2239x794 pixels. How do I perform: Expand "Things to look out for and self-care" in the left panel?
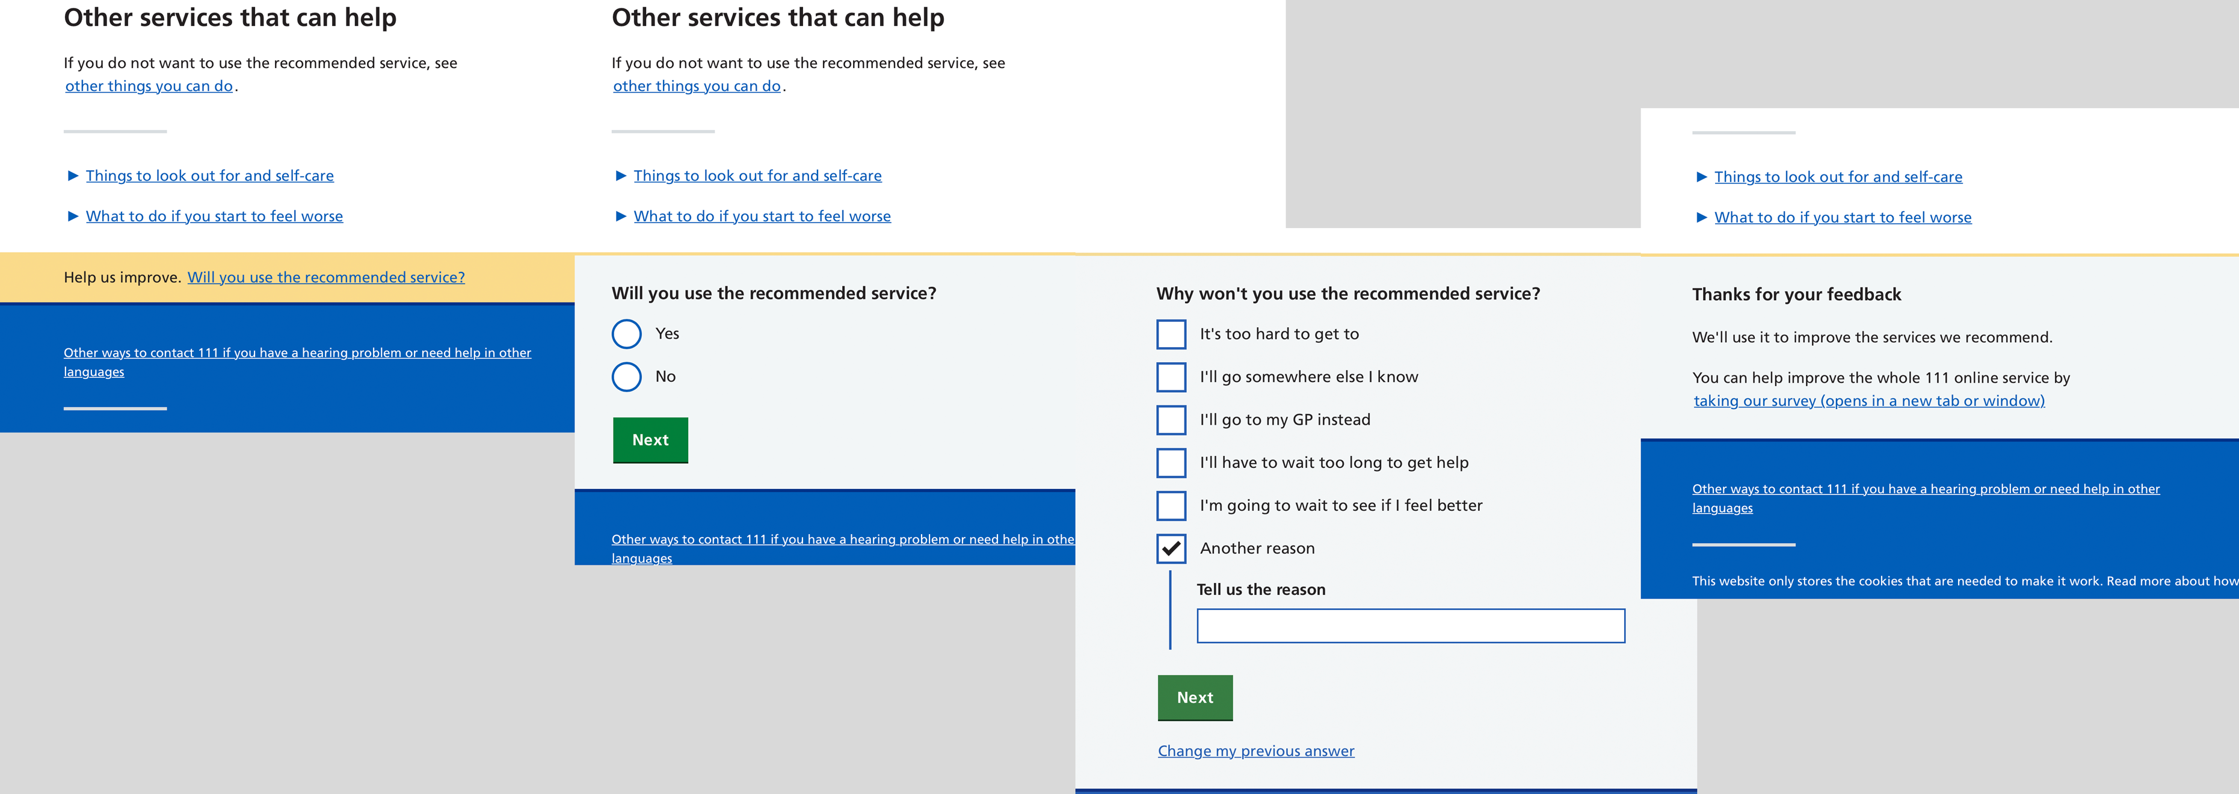209,174
